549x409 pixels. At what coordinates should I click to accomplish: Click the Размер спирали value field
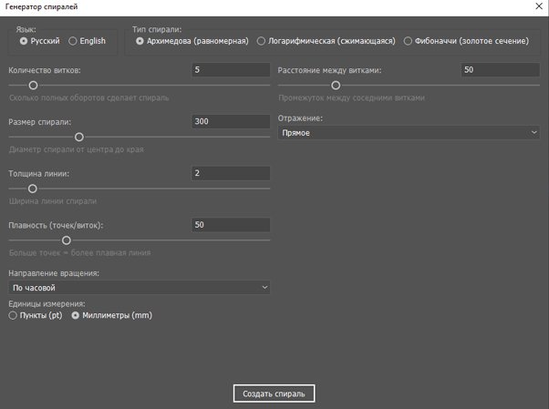coord(231,121)
